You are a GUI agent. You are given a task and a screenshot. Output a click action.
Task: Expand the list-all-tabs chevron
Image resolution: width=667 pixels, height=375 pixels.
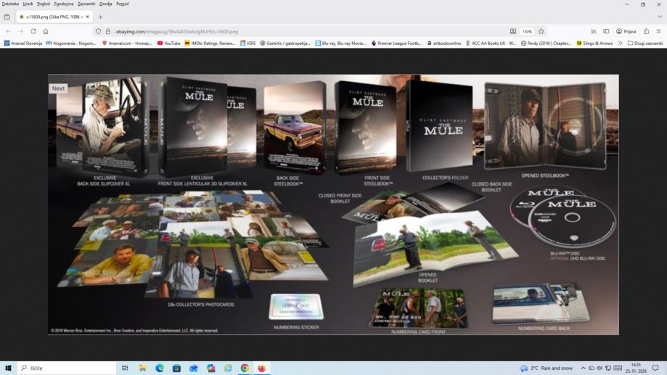[x=660, y=17]
